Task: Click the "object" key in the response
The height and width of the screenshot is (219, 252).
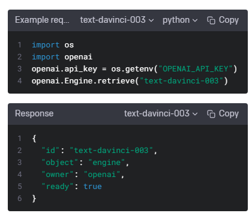Action: pyautogui.click(x=60, y=163)
